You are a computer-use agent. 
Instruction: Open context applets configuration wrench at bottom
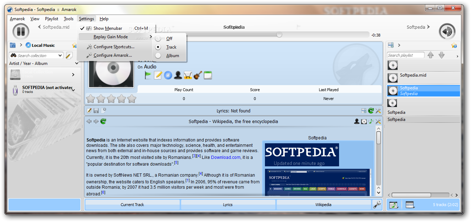pyautogui.click(x=377, y=205)
